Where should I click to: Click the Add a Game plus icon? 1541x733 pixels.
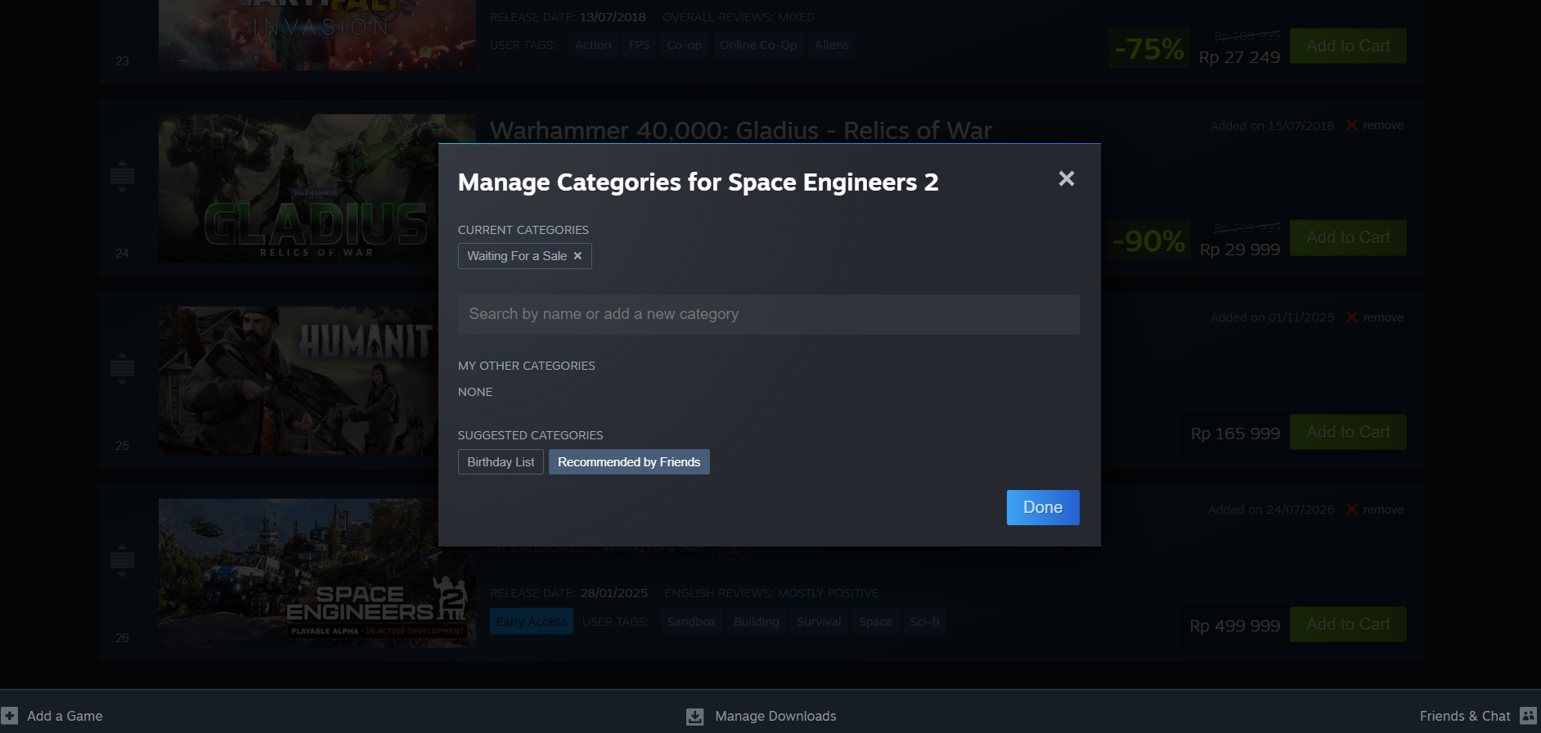[x=10, y=716]
